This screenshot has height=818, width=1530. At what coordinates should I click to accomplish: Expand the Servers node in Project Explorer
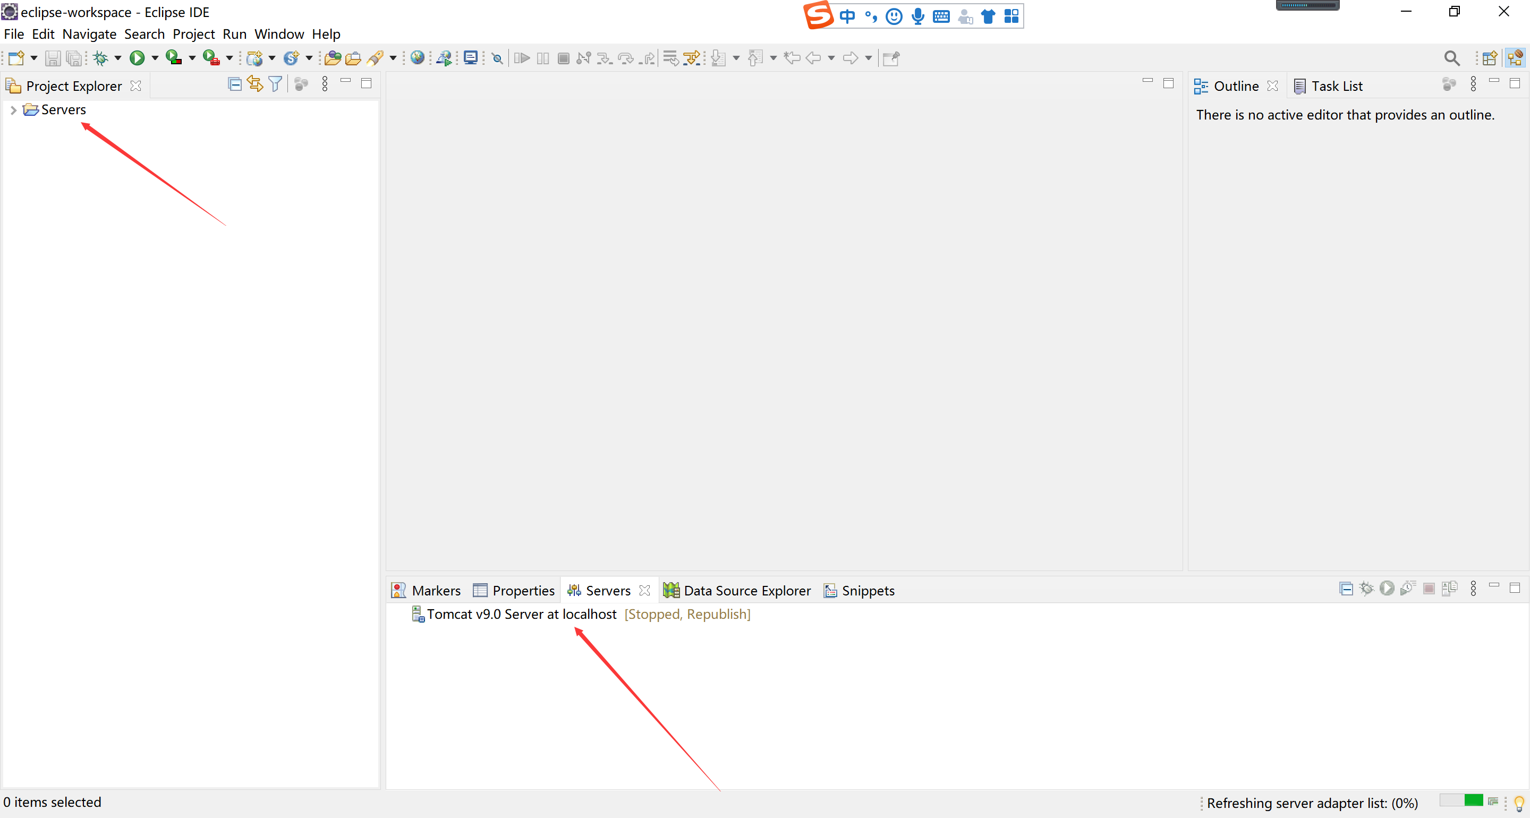(13, 109)
